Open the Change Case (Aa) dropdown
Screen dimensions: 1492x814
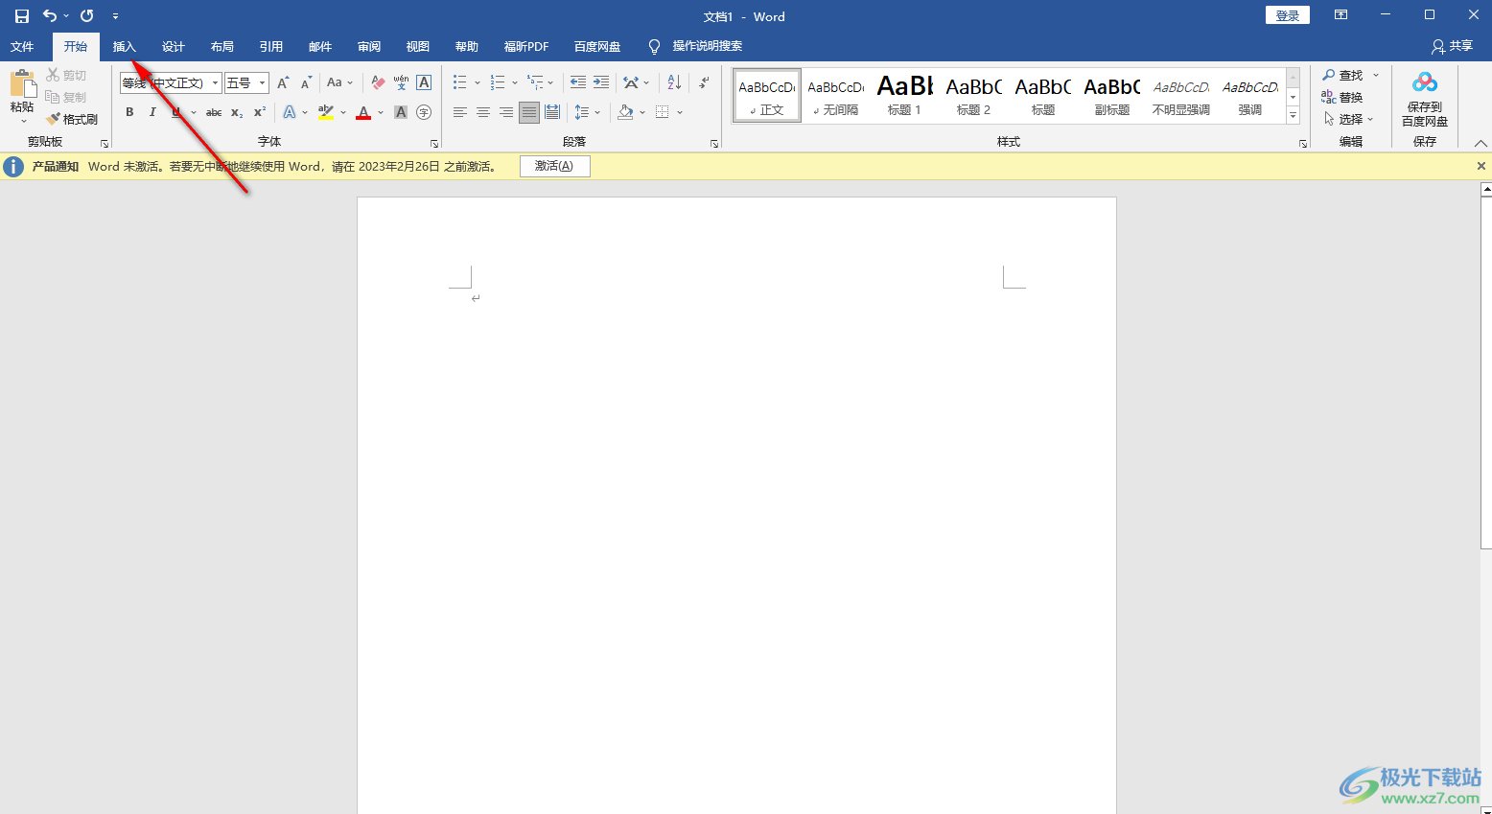(x=339, y=82)
